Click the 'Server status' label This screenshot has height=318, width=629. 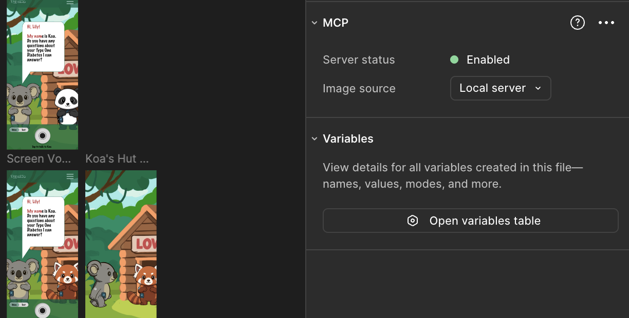(x=359, y=59)
